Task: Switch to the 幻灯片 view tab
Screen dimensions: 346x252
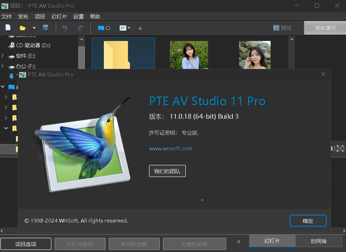Action: point(272,241)
